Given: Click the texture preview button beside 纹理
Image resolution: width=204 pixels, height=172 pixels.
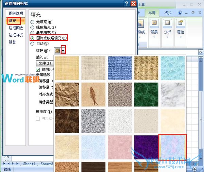Looking at the screenshot, I should [57, 51].
